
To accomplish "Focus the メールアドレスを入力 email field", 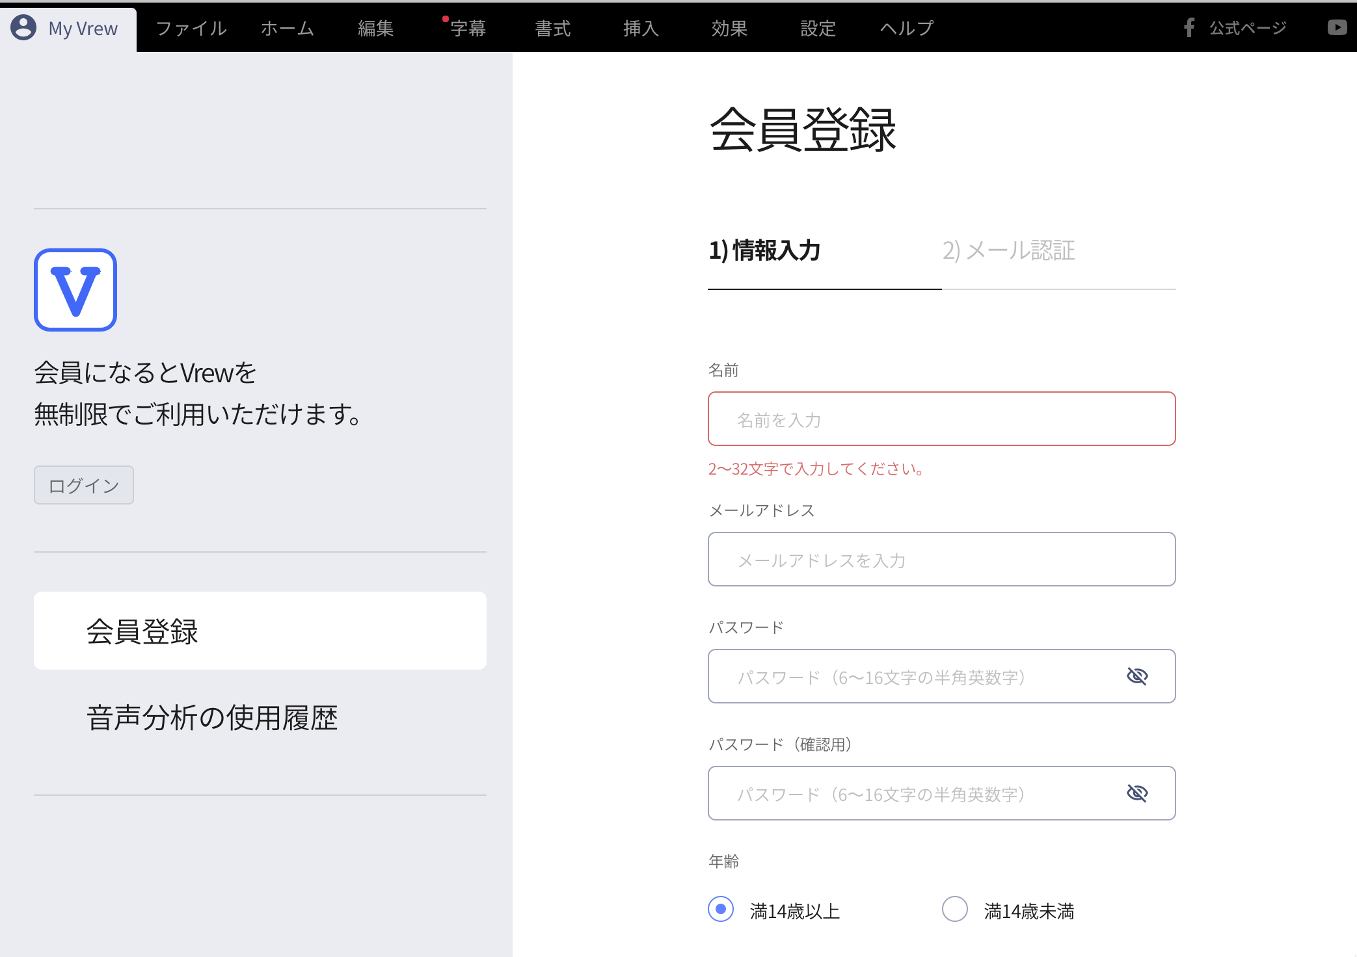I will (942, 559).
